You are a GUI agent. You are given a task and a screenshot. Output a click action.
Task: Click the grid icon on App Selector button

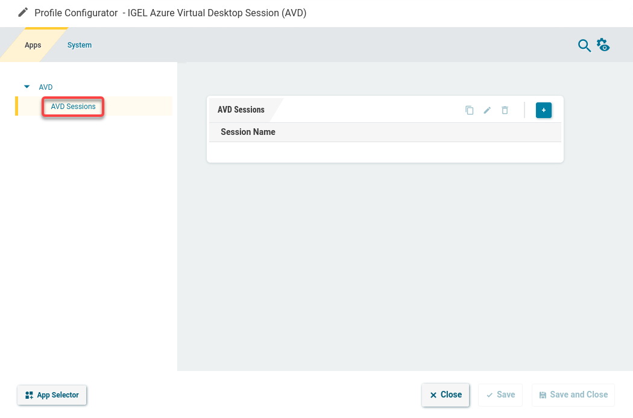coord(28,395)
